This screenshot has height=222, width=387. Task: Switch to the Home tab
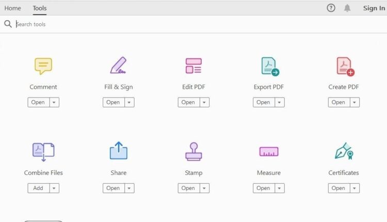pyautogui.click(x=13, y=8)
